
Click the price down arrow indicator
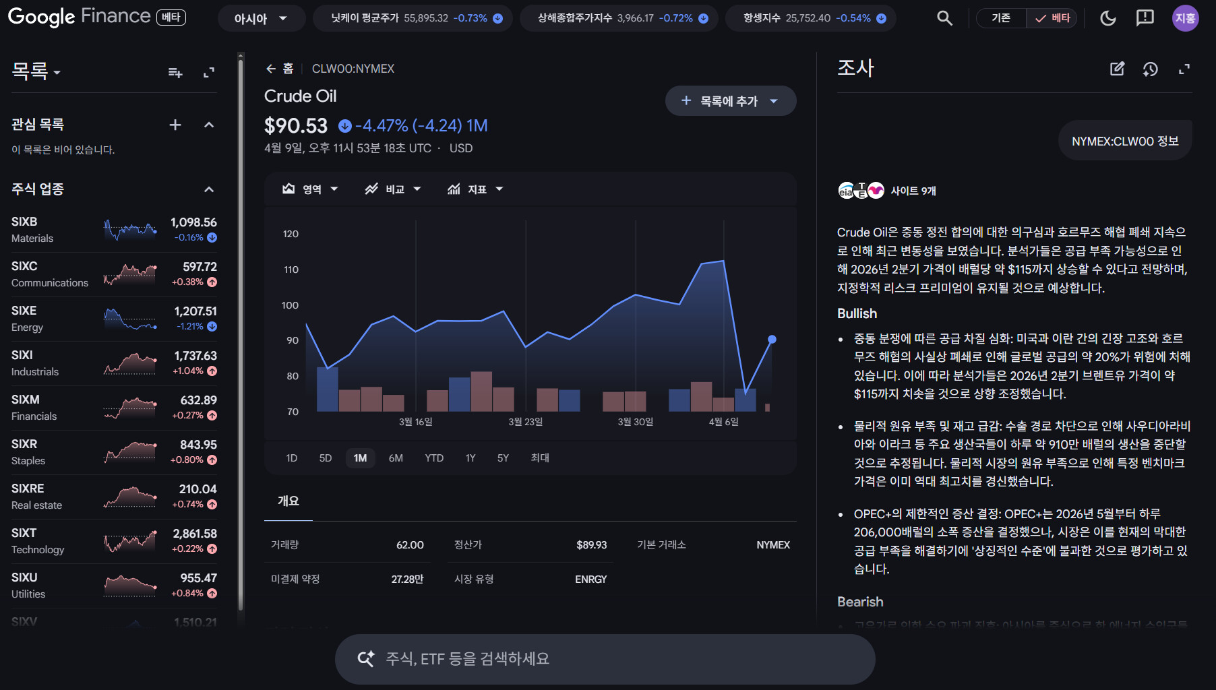(345, 125)
